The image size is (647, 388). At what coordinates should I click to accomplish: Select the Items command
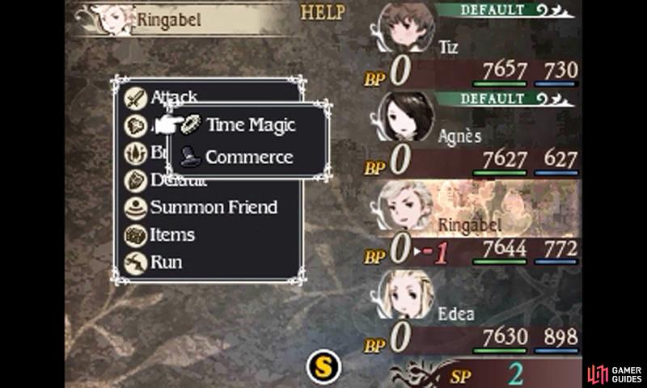tap(172, 235)
